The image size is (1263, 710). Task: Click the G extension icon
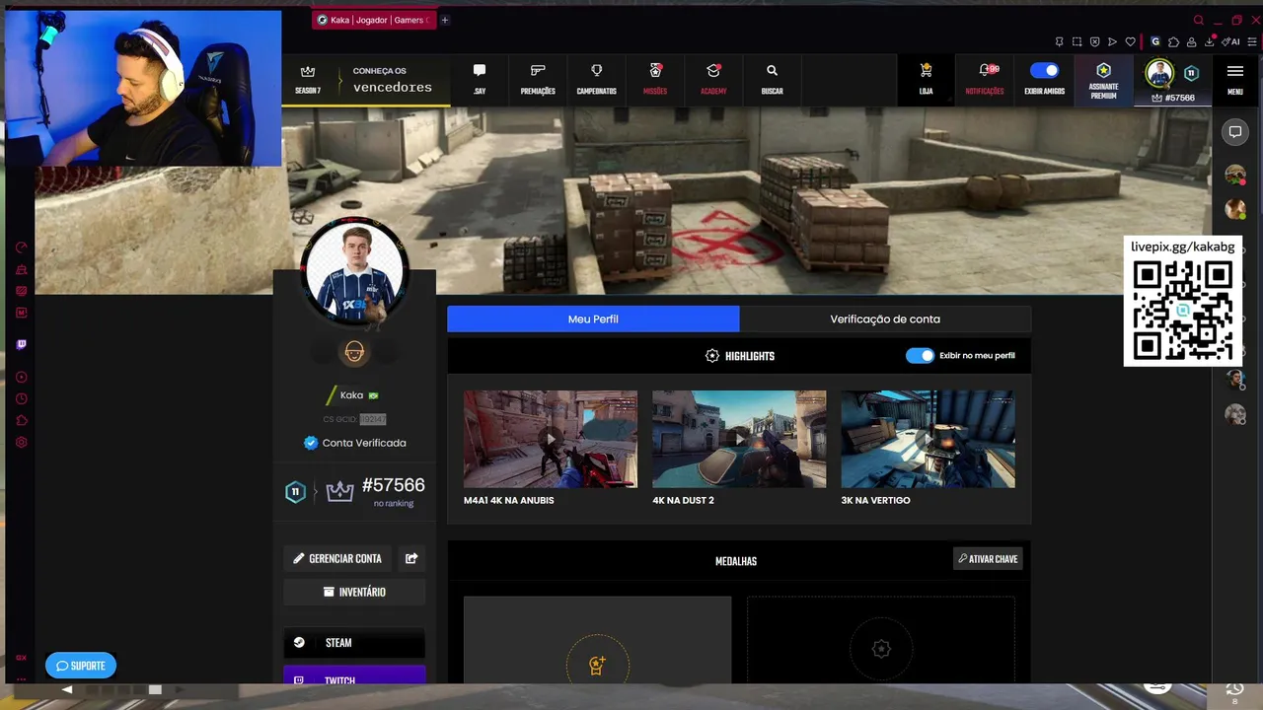click(1155, 42)
